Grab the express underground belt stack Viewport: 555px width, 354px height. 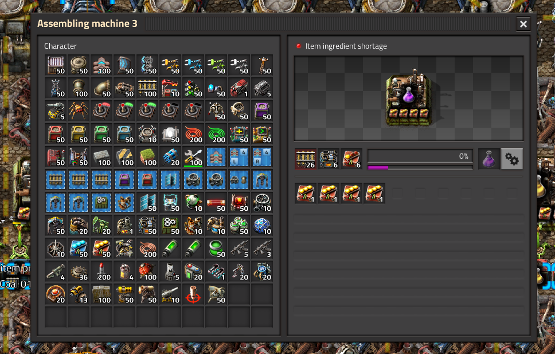pyautogui.click(x=124, y=65)
